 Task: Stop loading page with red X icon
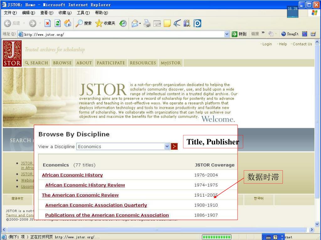[48, 23]
